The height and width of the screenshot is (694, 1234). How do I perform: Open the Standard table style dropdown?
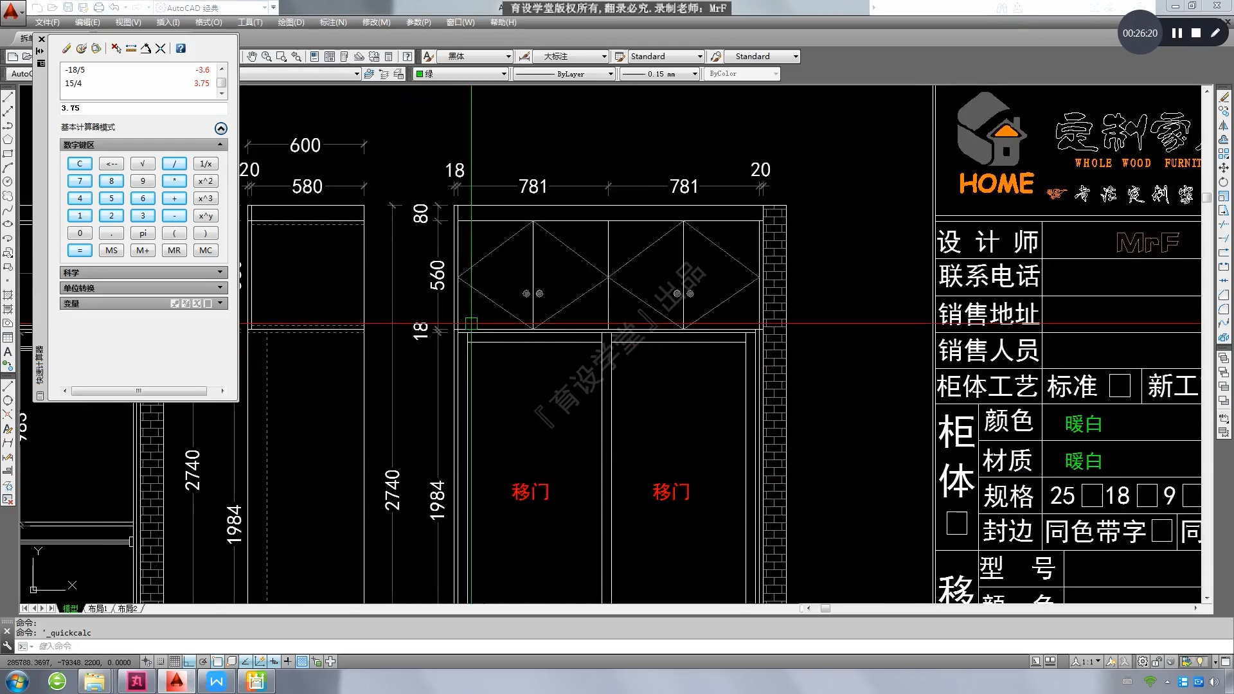click(x=700, y=57)
